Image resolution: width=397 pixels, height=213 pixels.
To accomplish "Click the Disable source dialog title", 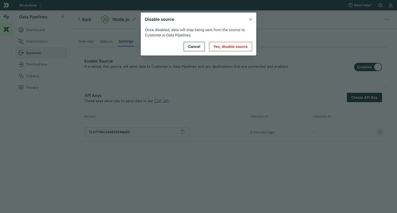I will tap(160, 19).
